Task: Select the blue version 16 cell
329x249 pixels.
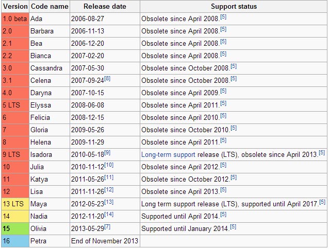Action: tap(15, 241)
